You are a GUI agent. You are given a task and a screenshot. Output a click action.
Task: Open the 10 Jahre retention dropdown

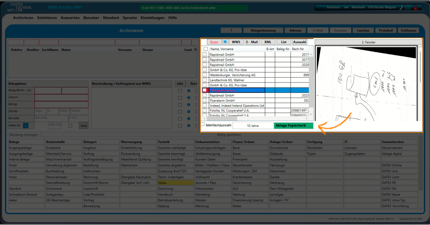[253, 126]
